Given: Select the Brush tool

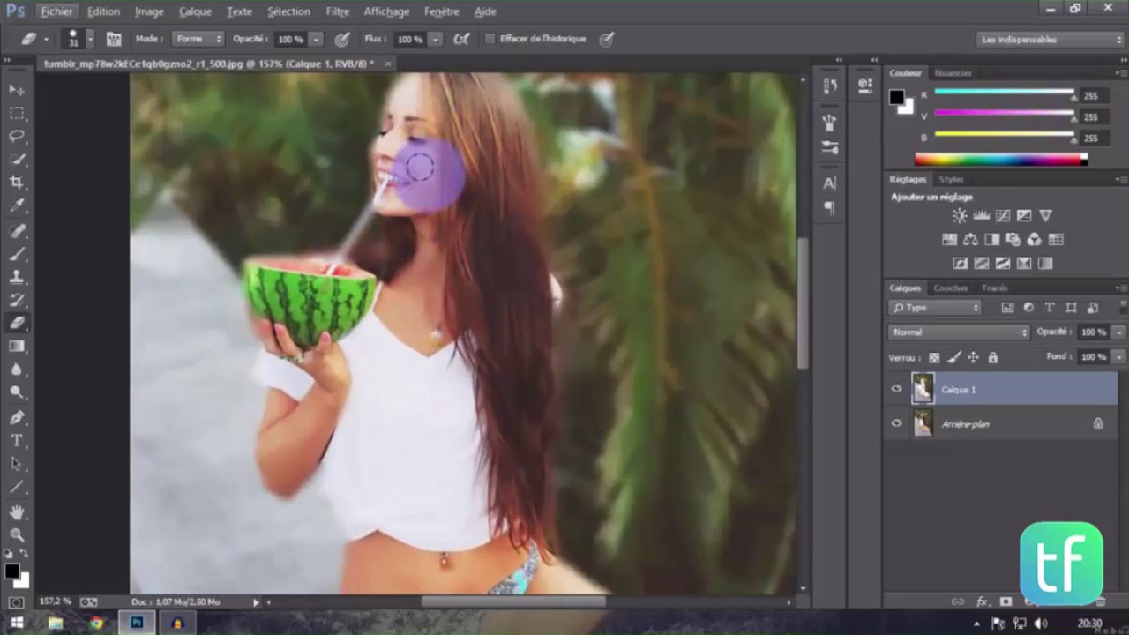Looking at the screenshot, I should point(17,254).
